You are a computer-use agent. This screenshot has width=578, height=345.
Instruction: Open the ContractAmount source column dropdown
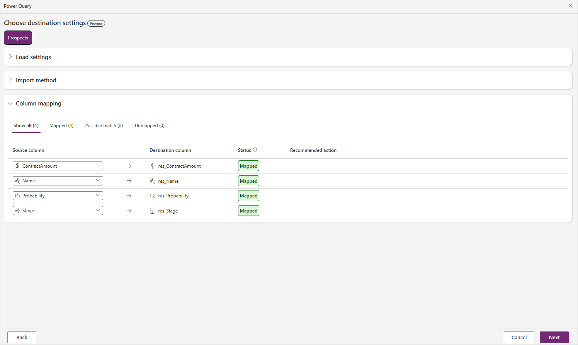pyautogui.click(x=58, y=166)
